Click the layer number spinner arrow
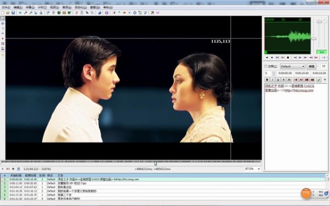330x206 pixels. coord(274,73)
